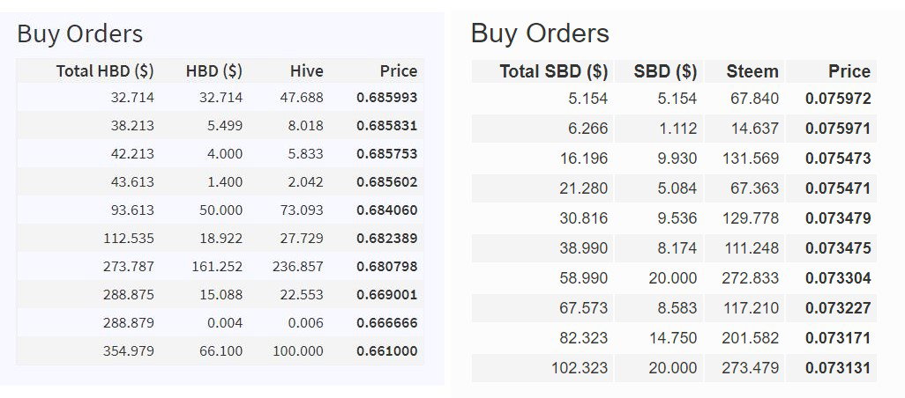Click the 161.252 HBD order row
The image size is (905, 398).
(x=220, y=267)
